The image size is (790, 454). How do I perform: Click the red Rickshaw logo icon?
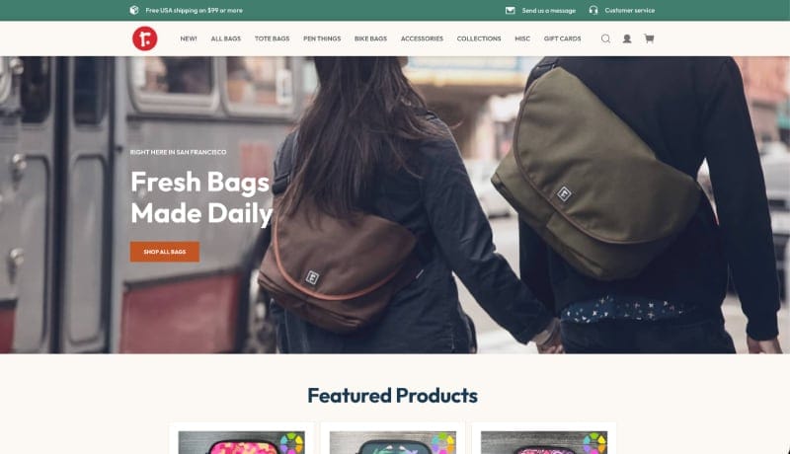pyautogui.click(x=144, y=38)
